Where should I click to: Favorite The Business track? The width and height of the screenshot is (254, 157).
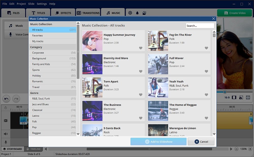click(141, 118)
